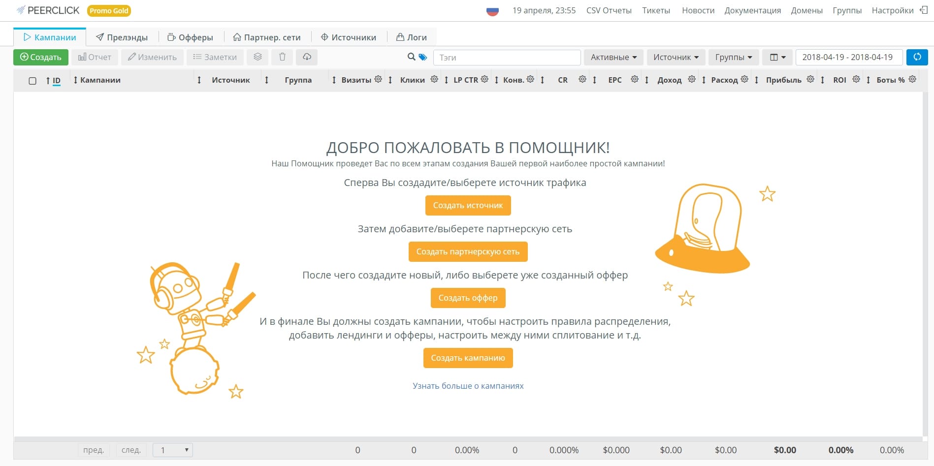Open Тикеты in the top menu
The height and width of the screenshot is (466, 934).
coord(656,10)
